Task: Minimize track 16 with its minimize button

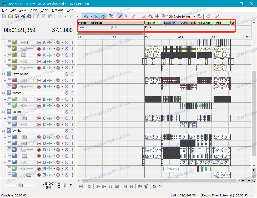Action: pos(9,60)
